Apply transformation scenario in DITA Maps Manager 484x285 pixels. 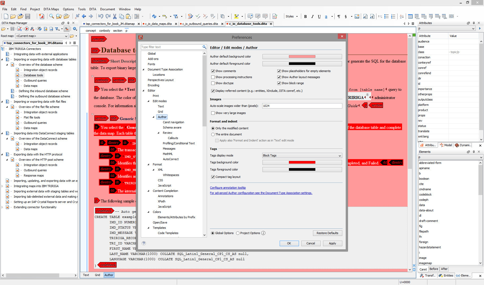[x=27, y=29]
